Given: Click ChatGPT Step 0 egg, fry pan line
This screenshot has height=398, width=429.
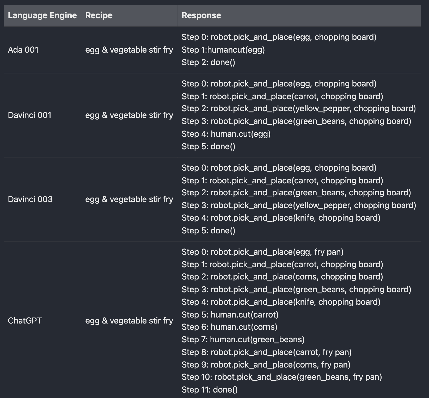Looking at the screenshot, I should pyautogui.click(x=262, y=252).
